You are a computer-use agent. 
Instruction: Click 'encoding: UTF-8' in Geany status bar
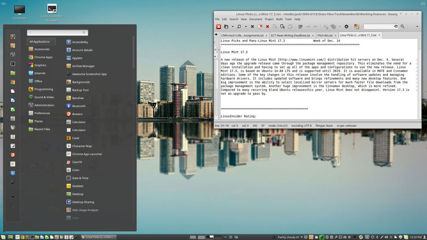coord(301,126)
